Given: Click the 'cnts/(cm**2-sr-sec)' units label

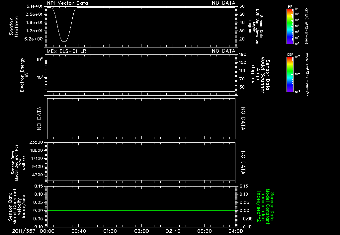Looking at the screenshot, I should point(306,26).
